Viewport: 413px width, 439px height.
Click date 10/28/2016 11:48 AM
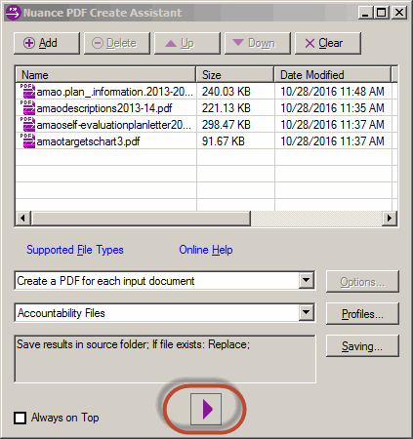pos(332,92)
